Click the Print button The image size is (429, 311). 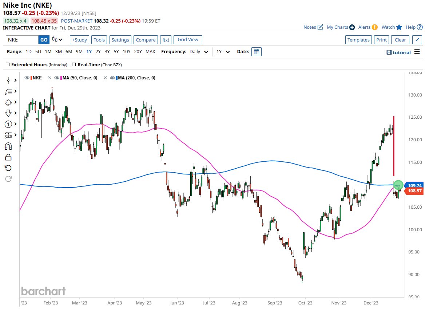381,40
